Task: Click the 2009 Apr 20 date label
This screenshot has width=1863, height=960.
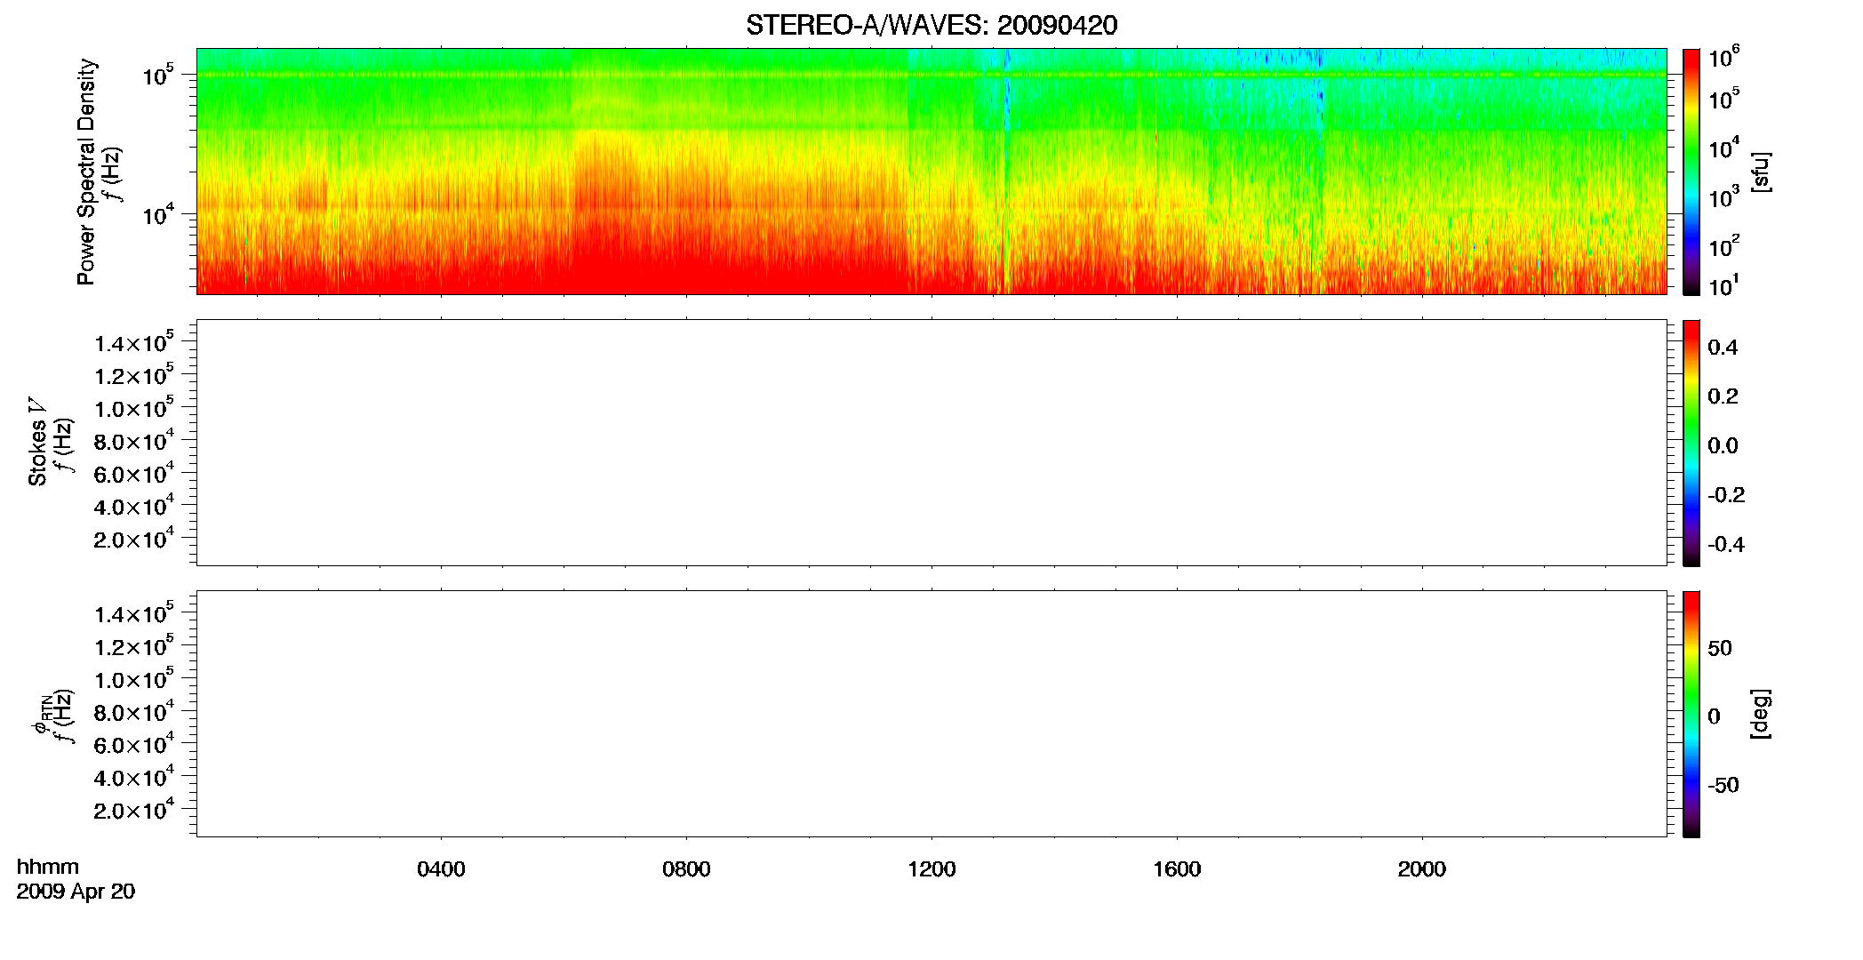Action: [x=76, y=892]
